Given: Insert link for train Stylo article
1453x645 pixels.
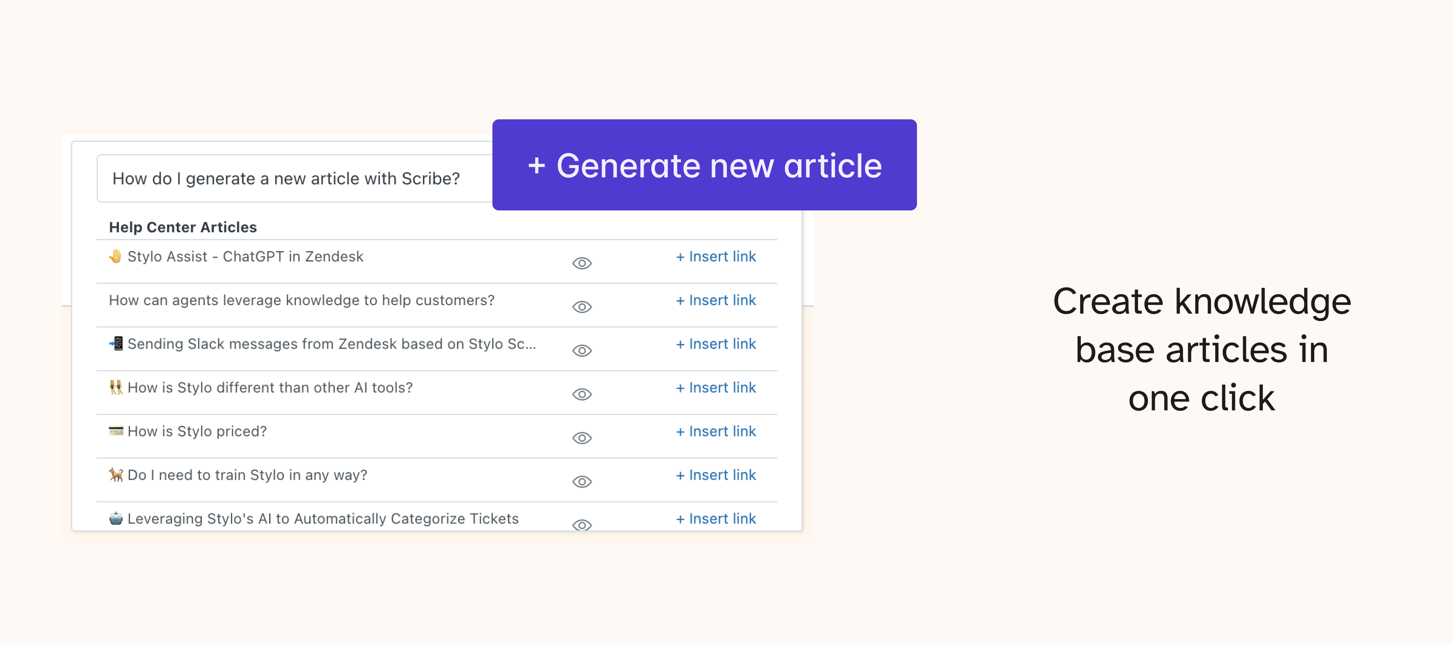Looking at the screenshot, I should 716,475.
